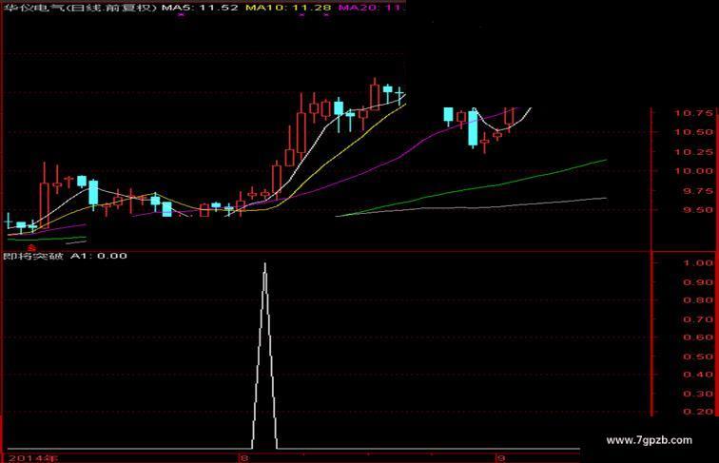Click the small red marker below first candles

point(31,247)
